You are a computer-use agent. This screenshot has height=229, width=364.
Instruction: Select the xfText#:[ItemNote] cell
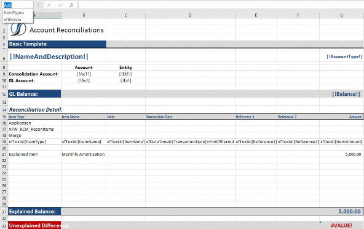pos(126,142)
